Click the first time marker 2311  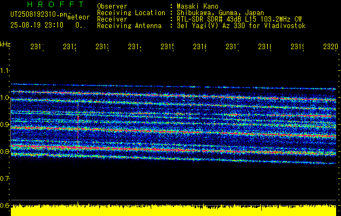[x=37, y=47]
